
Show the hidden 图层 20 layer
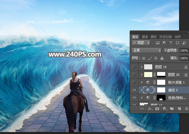[134, 74]
